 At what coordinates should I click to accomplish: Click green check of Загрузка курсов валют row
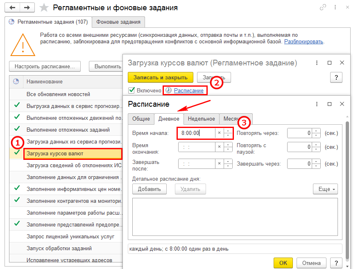(x=17, y=152)
